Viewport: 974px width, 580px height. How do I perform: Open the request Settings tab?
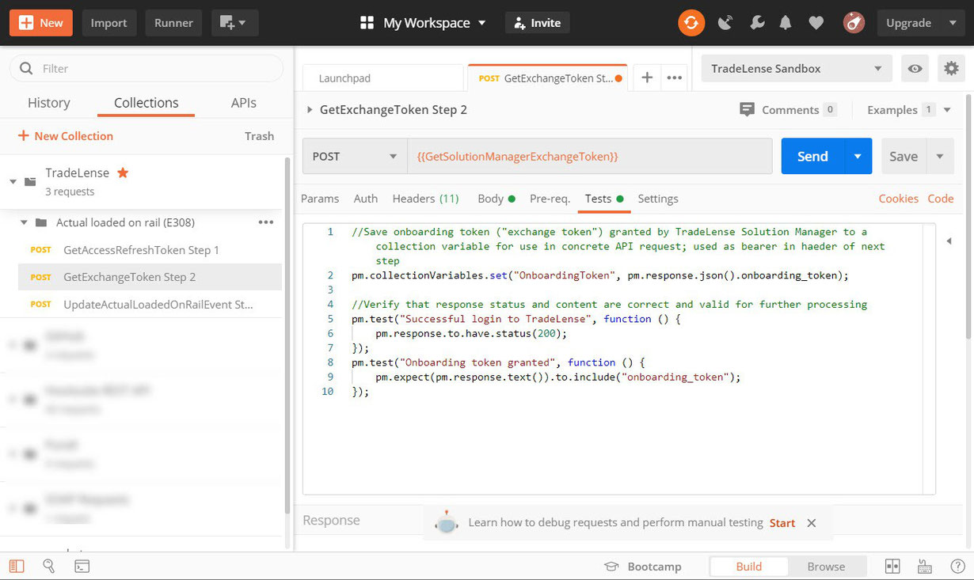tap(658, 199)
